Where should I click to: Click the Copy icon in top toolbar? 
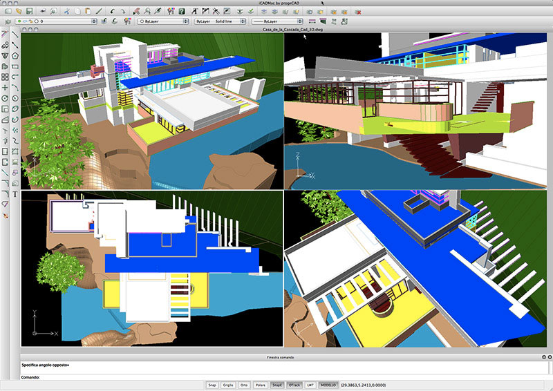77,11
